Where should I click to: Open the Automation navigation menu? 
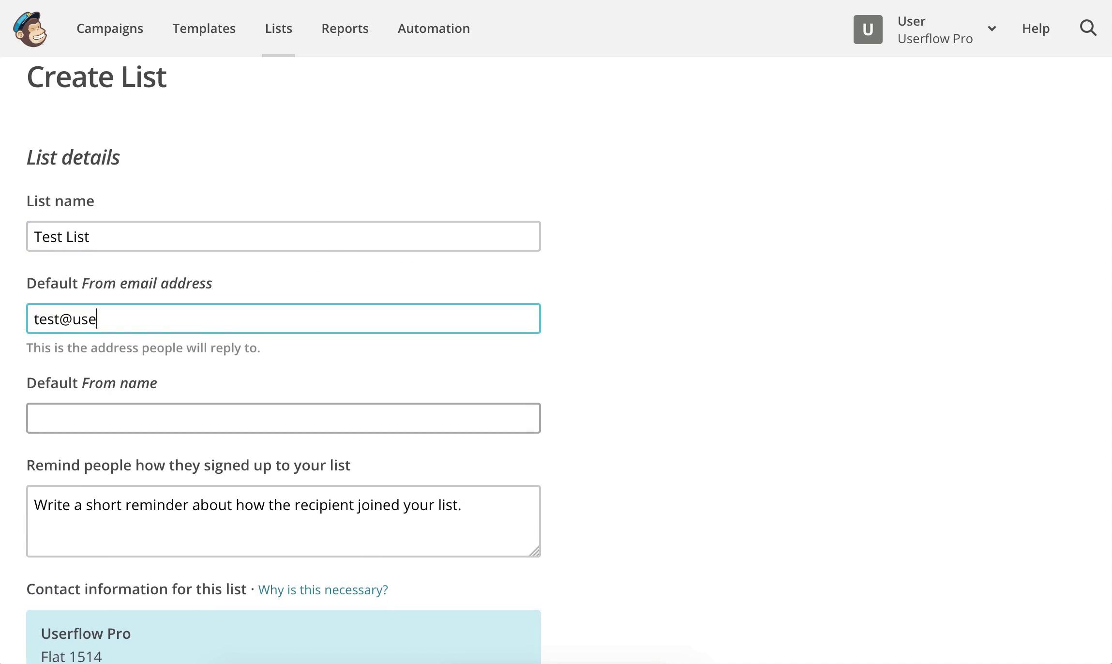click(x=433, y=29)
